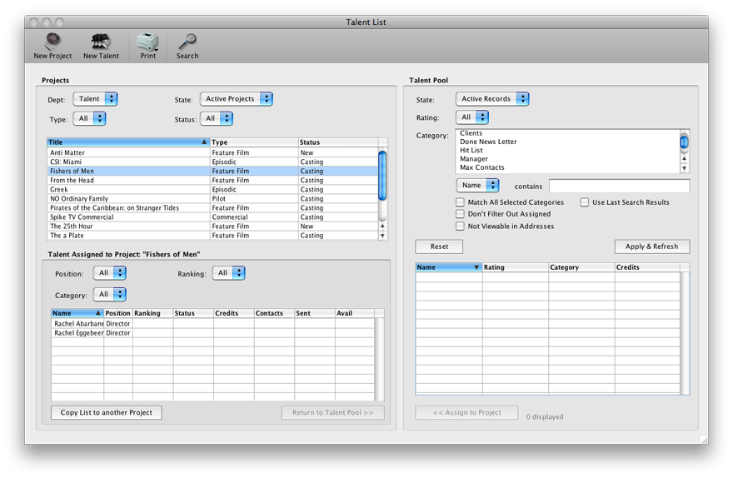
Task: Click Assign to Project button
Action: 466,412
